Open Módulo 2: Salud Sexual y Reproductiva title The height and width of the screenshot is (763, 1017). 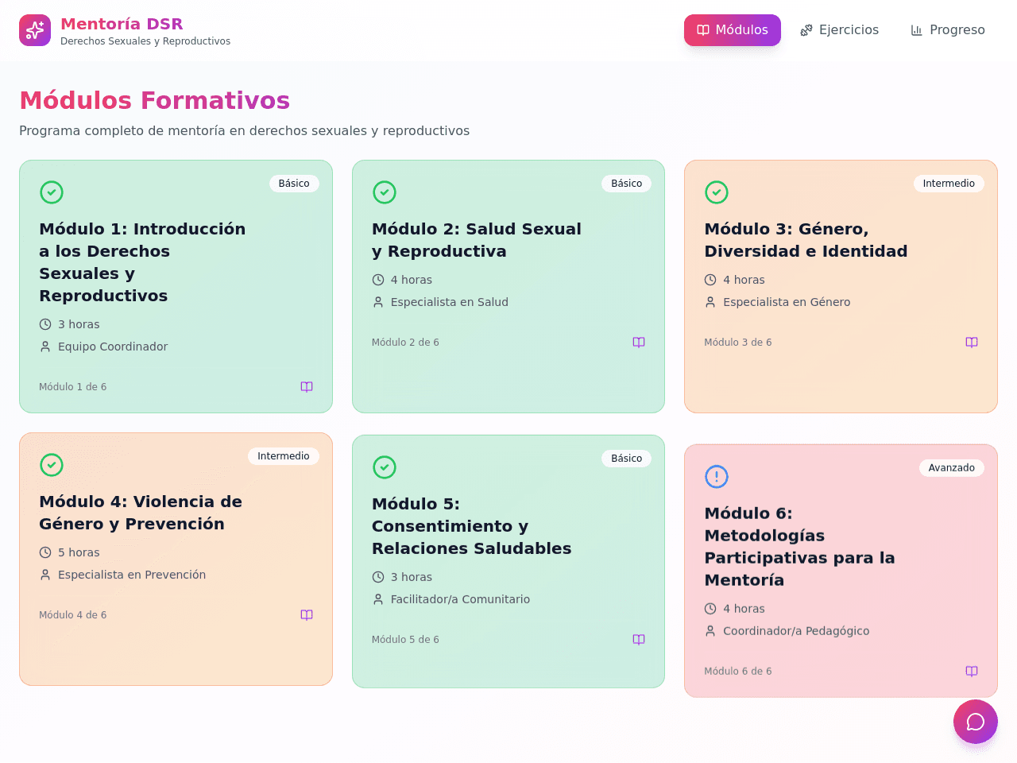coord(477,240)
